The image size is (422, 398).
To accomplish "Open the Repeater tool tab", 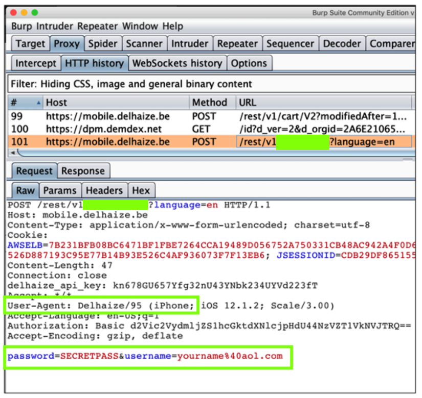I will pyautogui.click(x=237, y=43).
